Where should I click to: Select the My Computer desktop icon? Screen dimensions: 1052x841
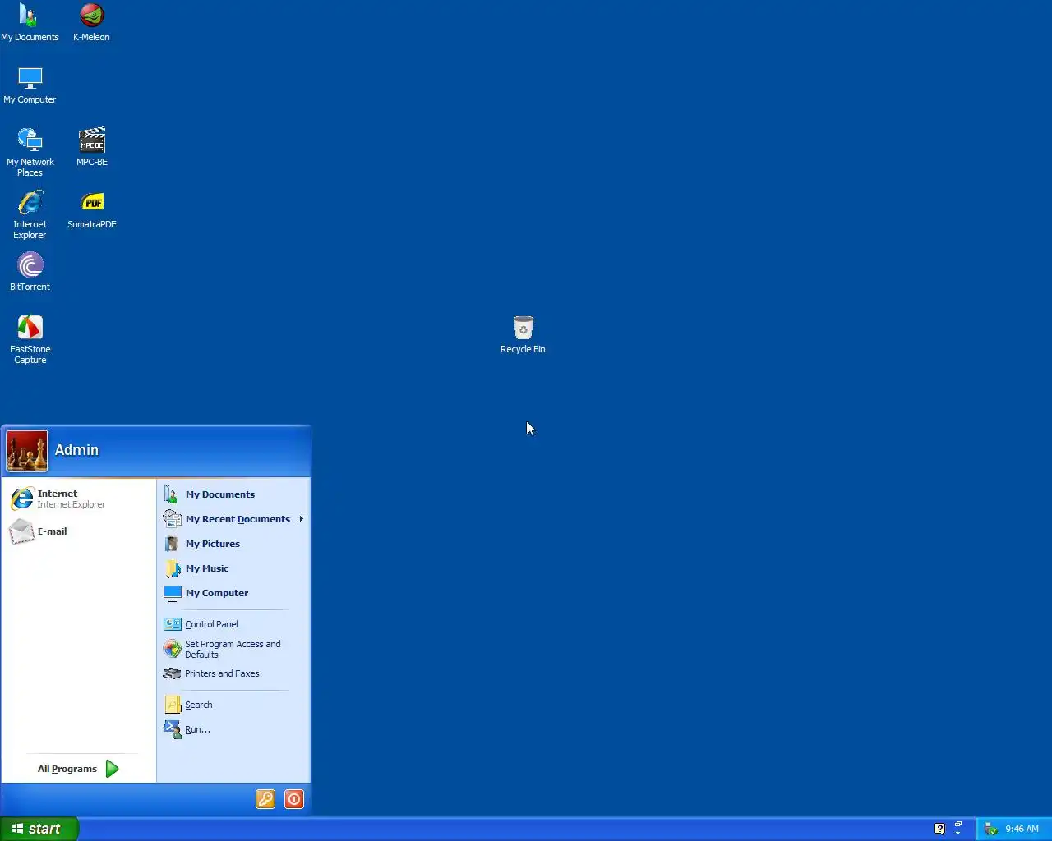click(30, 85)
